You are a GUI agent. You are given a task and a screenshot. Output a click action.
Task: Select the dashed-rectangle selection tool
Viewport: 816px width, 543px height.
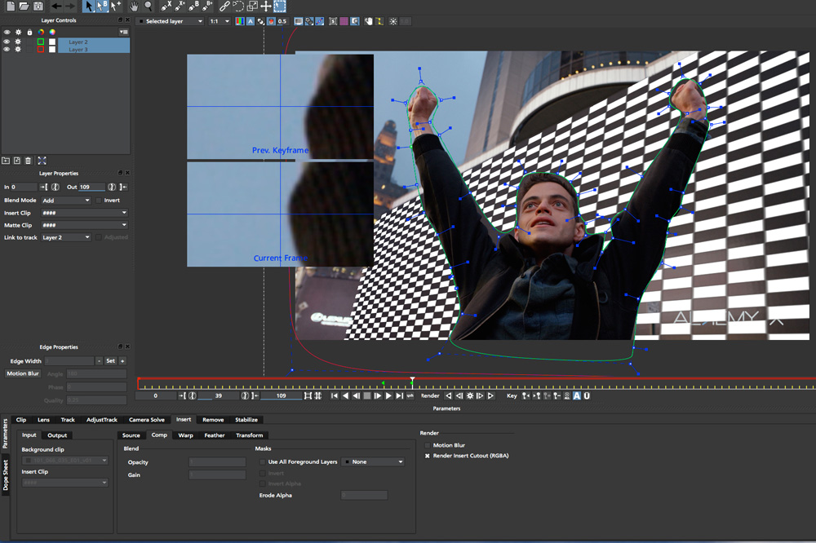pos(279,7)
